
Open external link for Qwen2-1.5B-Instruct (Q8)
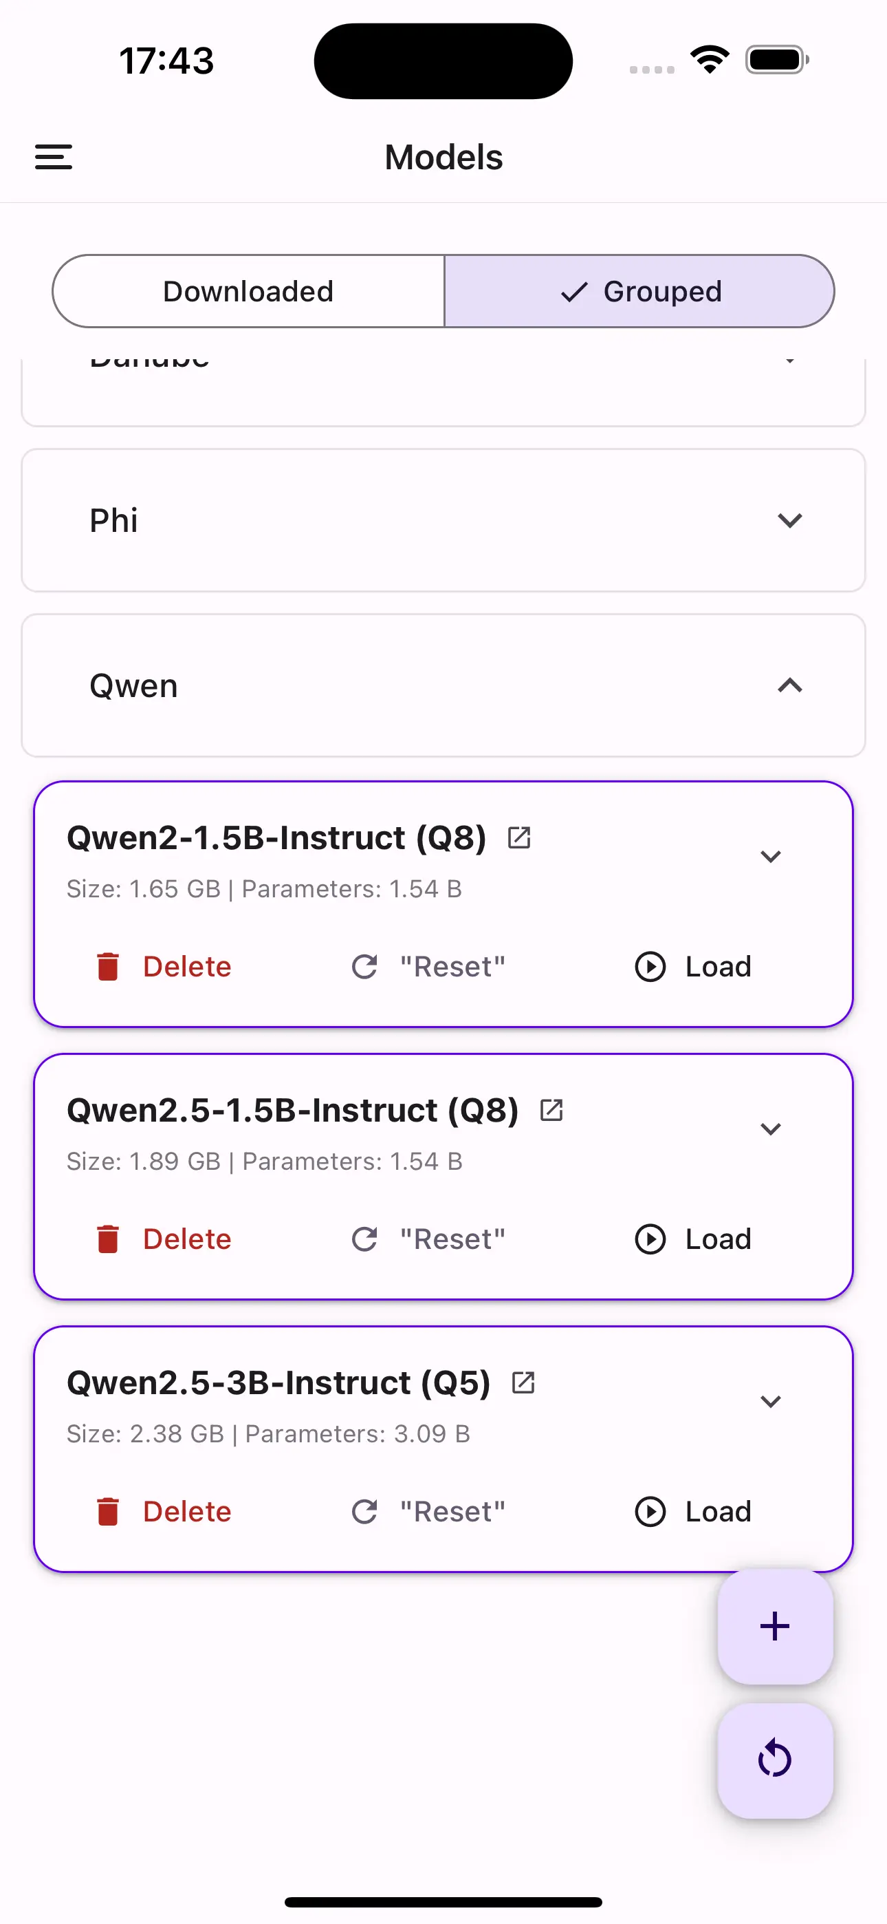click(x=519, y=837)
